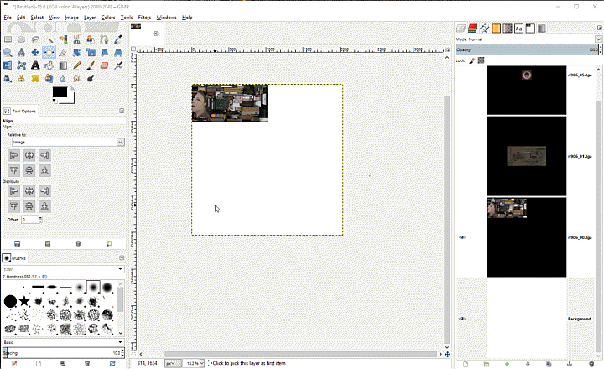Open the Relative to Image dropdown
The image size is (604, 369).
point(68,142)
